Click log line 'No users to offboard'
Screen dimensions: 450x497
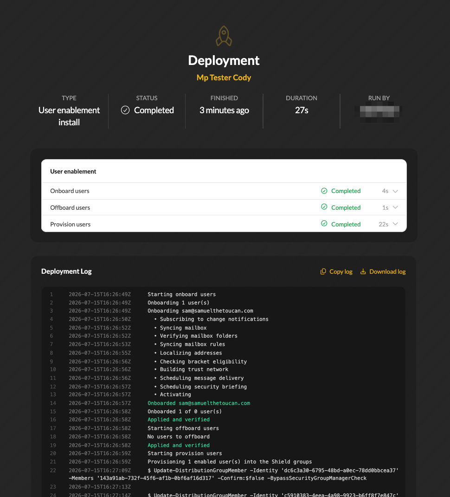[179, 437]
